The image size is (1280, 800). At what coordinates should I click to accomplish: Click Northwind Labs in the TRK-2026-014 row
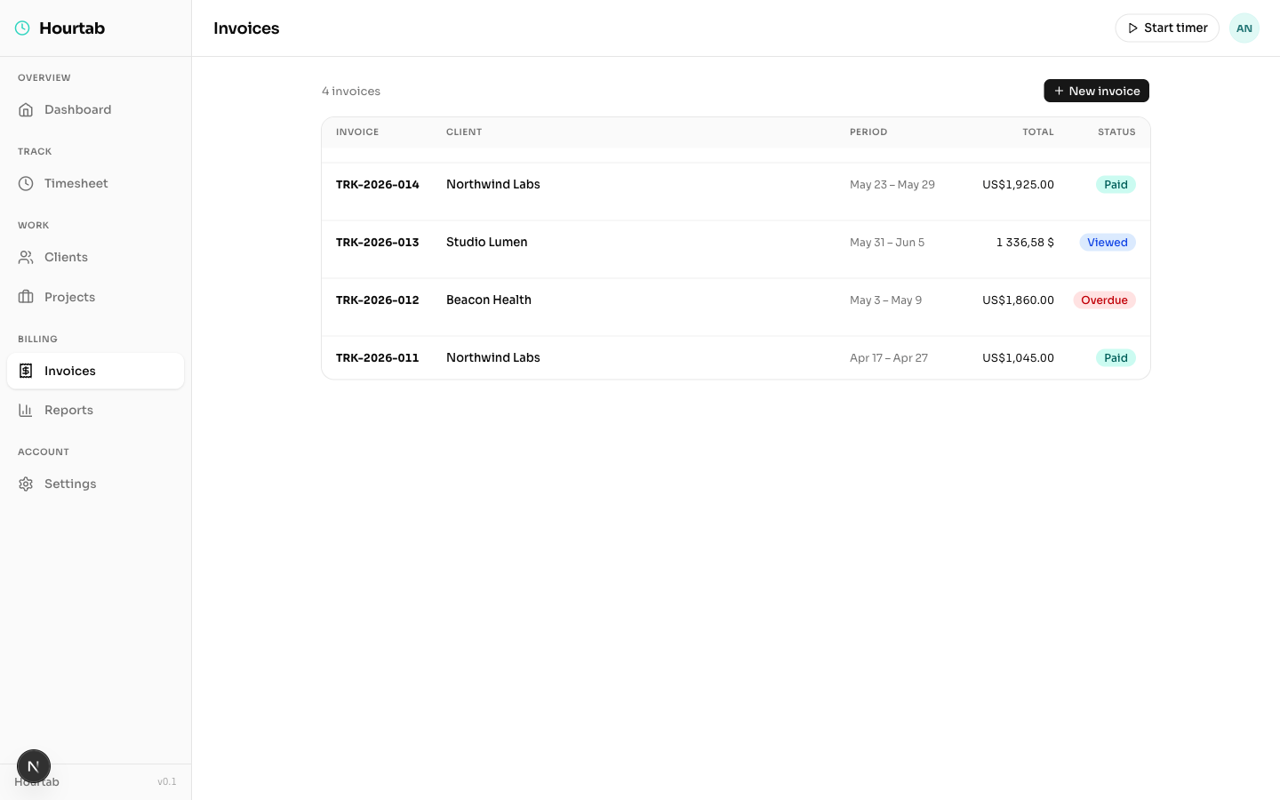pos(493,185)
